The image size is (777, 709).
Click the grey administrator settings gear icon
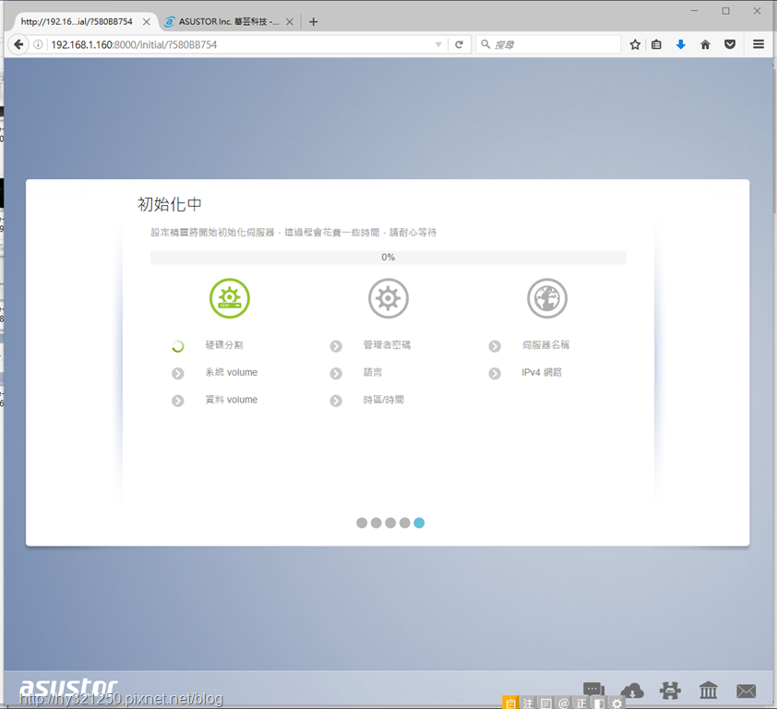click(x=388, y=298)
